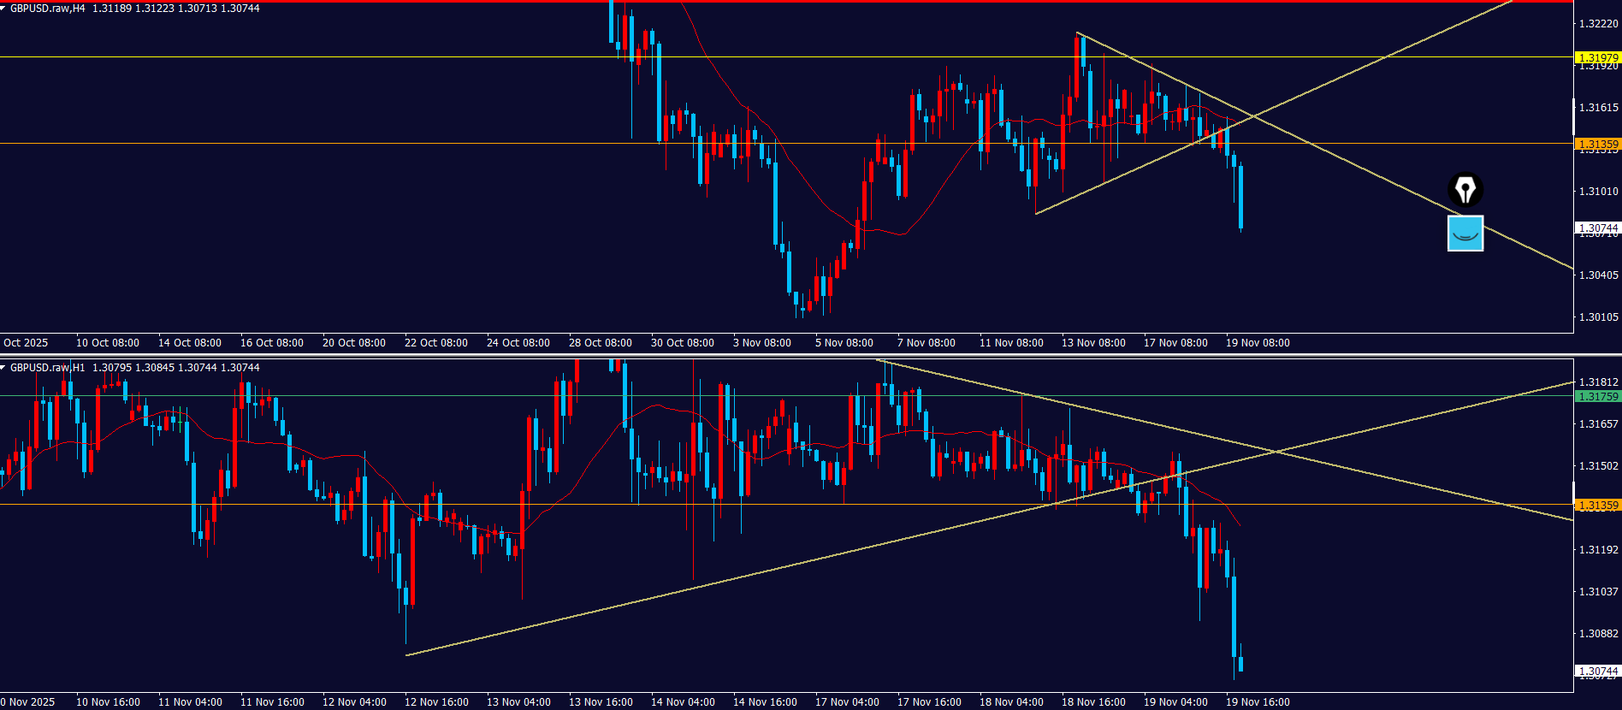Click the GBPUSD.raw,H4 chart title text
This screenshot has height=710, width=1622.
[48, 9]
